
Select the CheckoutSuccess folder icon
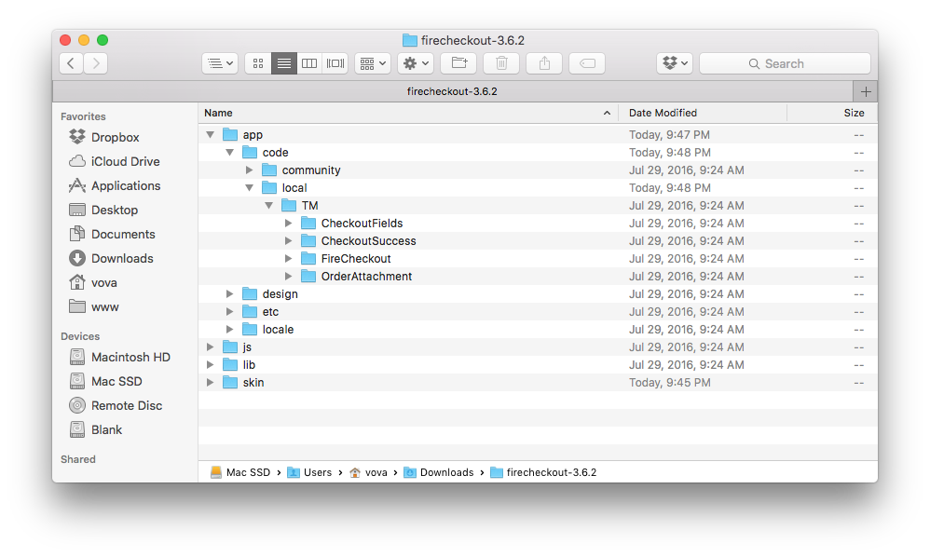point(308,241)
